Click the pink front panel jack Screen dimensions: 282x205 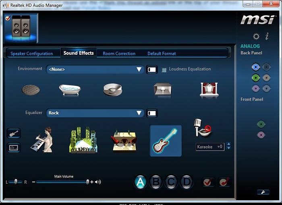pyautogui.click(x=261, y=135)
